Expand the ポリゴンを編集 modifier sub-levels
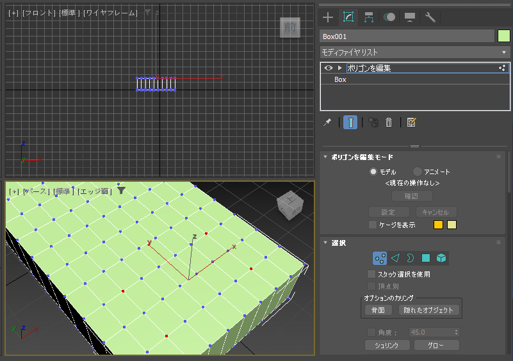The width and height of the screenshot is (513, 361). tap(339, 68)
